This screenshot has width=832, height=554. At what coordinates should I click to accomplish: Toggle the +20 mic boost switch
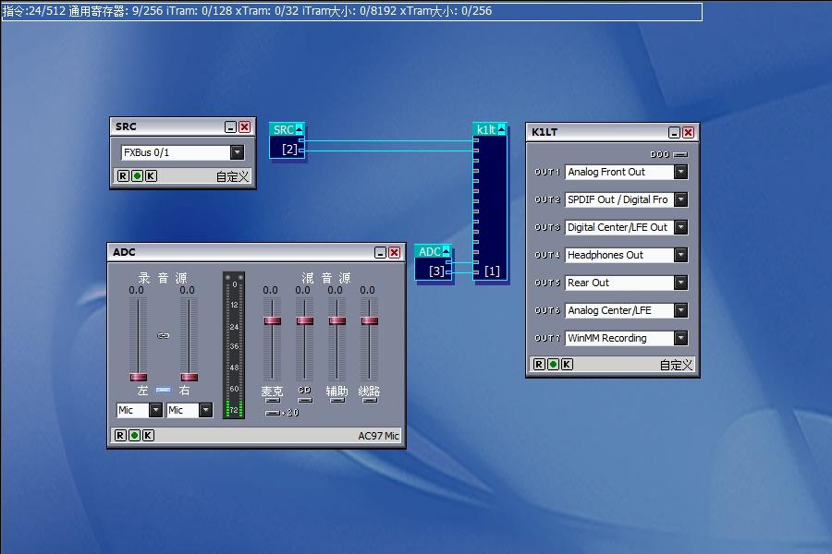(x=273, y=413)
